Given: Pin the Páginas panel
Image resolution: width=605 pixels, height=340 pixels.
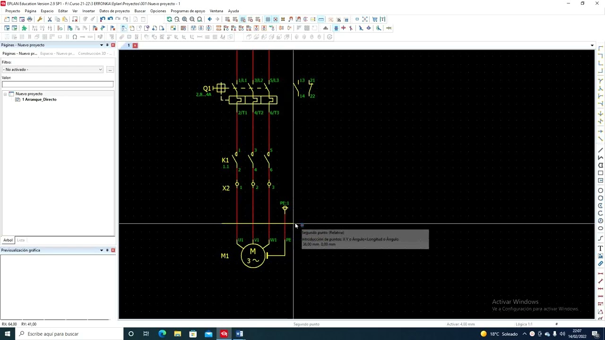Looking at the screenshot, I should [x=107, y=45].
